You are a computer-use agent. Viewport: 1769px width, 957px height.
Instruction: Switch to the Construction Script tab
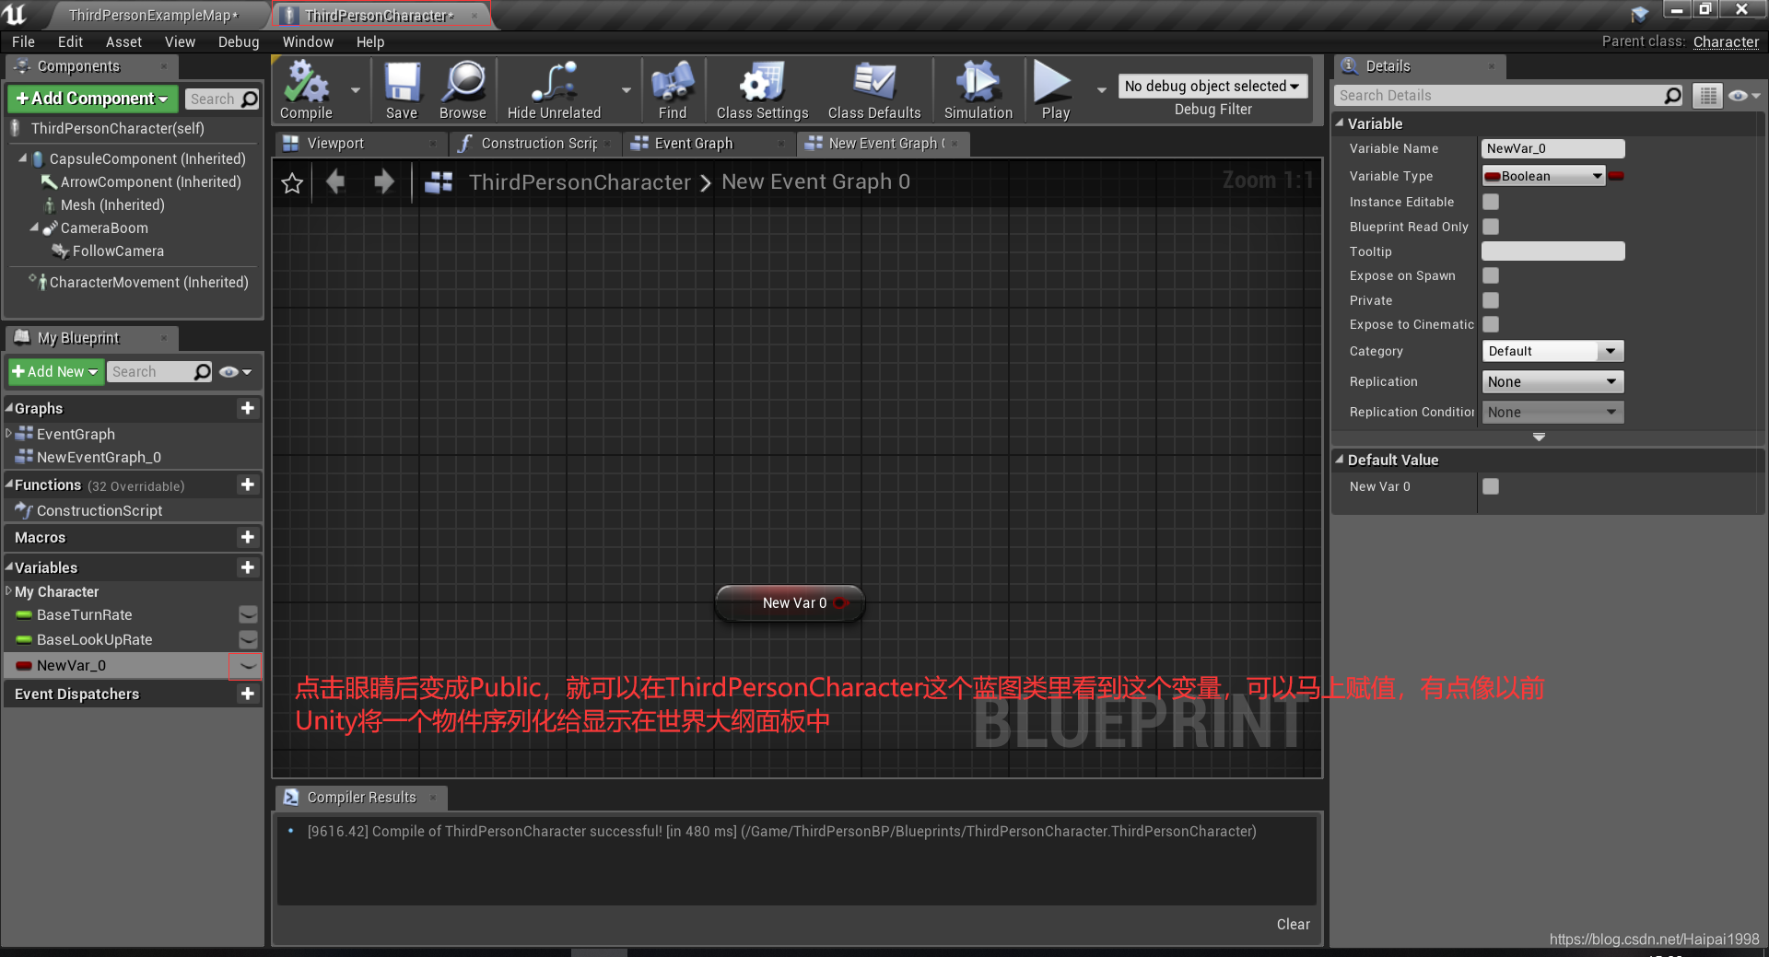coord(537,144)
